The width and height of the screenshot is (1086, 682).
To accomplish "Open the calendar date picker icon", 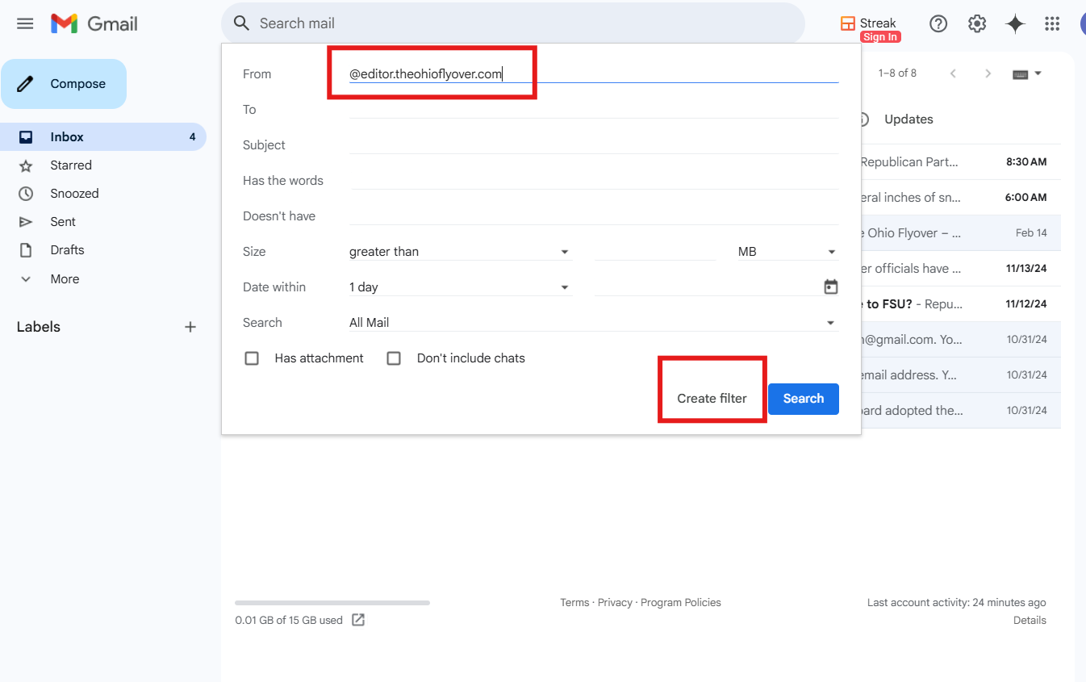I will (831, 287).
